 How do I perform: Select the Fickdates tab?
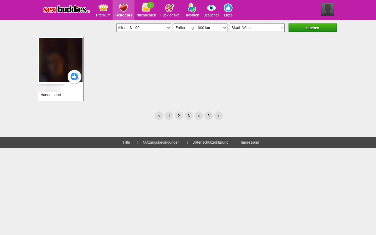(123, 10)
